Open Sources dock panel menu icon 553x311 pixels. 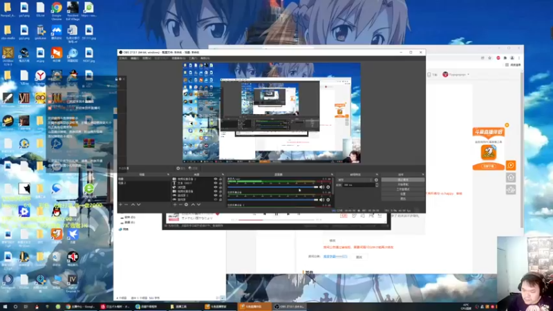pos(223,175)
